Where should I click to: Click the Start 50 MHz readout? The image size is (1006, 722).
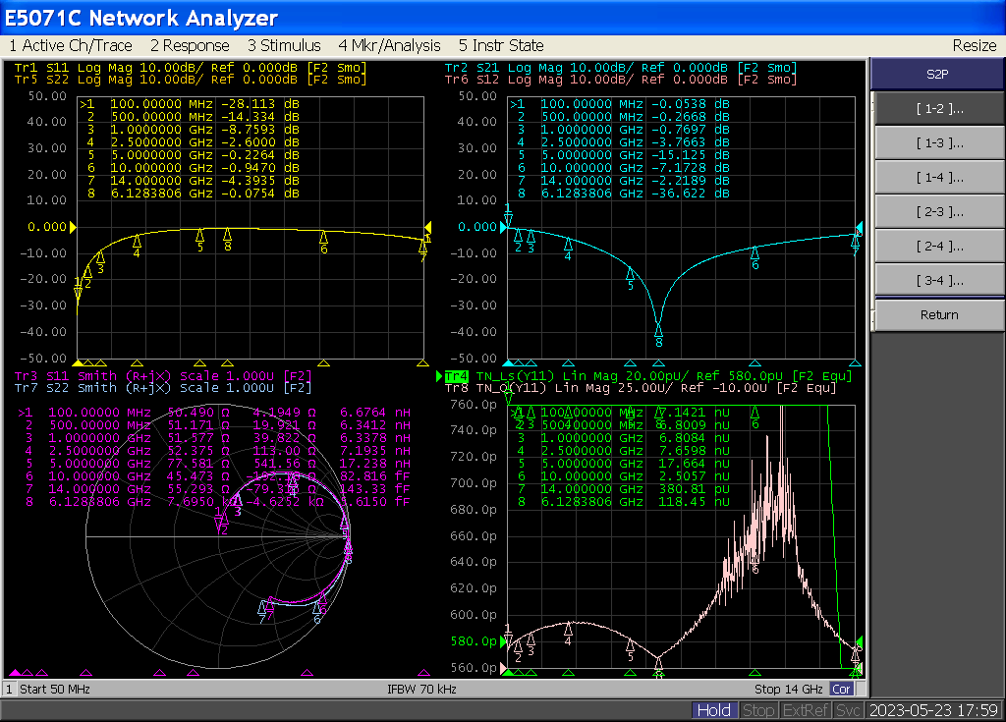click(x=55, y=690)
